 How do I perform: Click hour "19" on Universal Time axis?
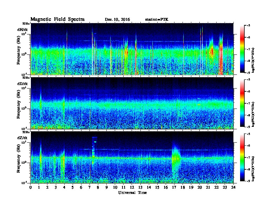click(x=191, y=187)
